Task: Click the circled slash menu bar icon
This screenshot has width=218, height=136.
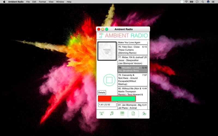Action: [197, 2]
